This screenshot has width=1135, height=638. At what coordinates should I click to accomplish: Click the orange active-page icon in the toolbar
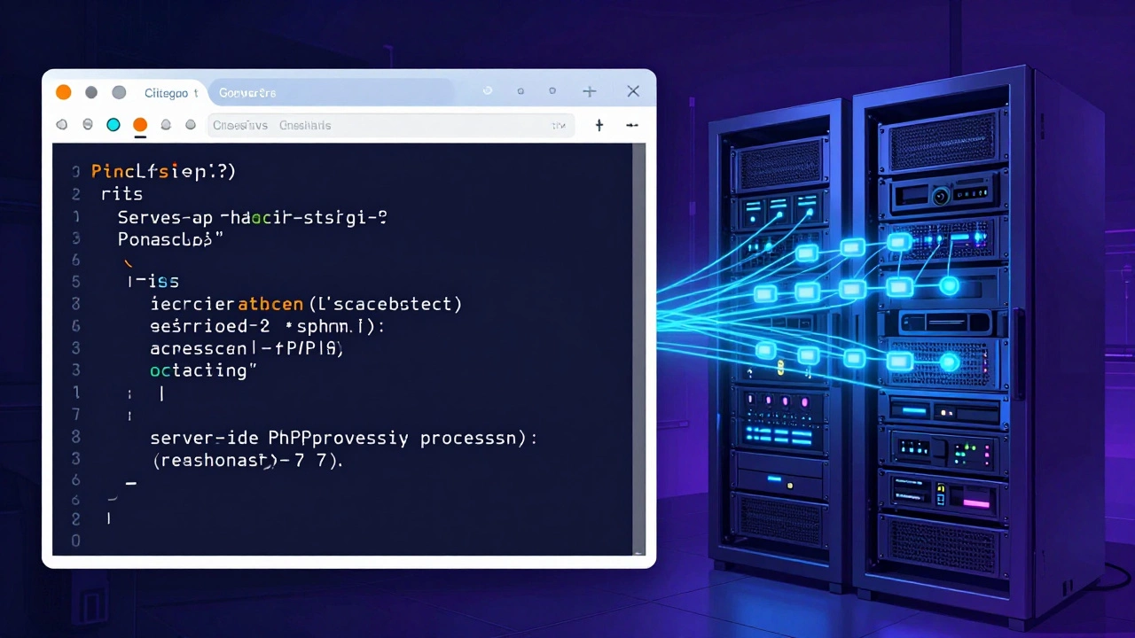point(139,125)
